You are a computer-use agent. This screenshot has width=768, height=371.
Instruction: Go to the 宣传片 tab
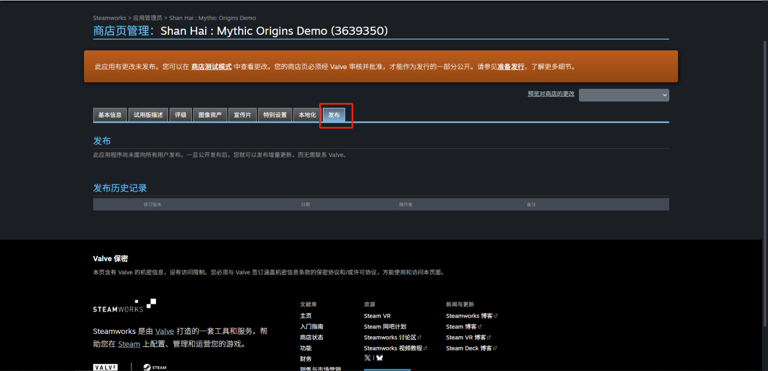point(242,115)
